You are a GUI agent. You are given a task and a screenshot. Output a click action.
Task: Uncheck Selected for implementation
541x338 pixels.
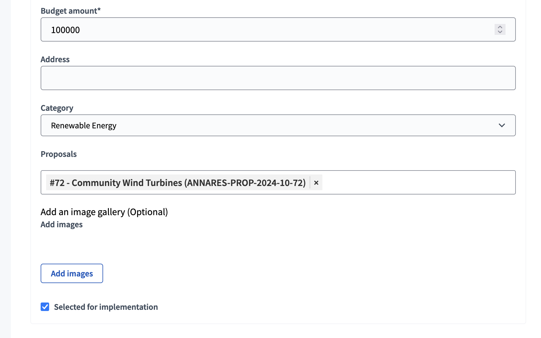(45, 307)
